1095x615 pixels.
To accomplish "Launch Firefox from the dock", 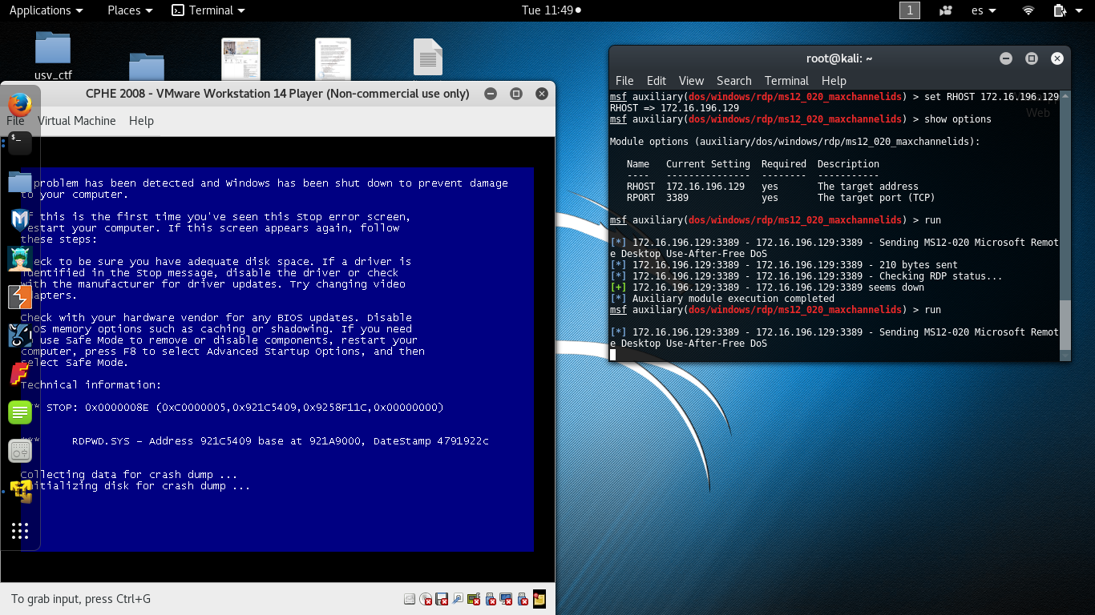I will pyautogui.click(x=20, y=104).
